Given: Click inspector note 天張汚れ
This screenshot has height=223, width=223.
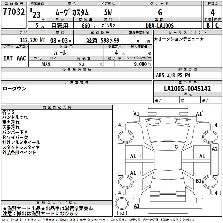Looking at the screenshot, I should pos(11,127).
